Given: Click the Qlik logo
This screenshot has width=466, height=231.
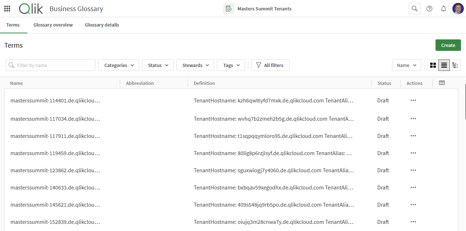Looking at the screenshot, I should [x=31, y=9].
